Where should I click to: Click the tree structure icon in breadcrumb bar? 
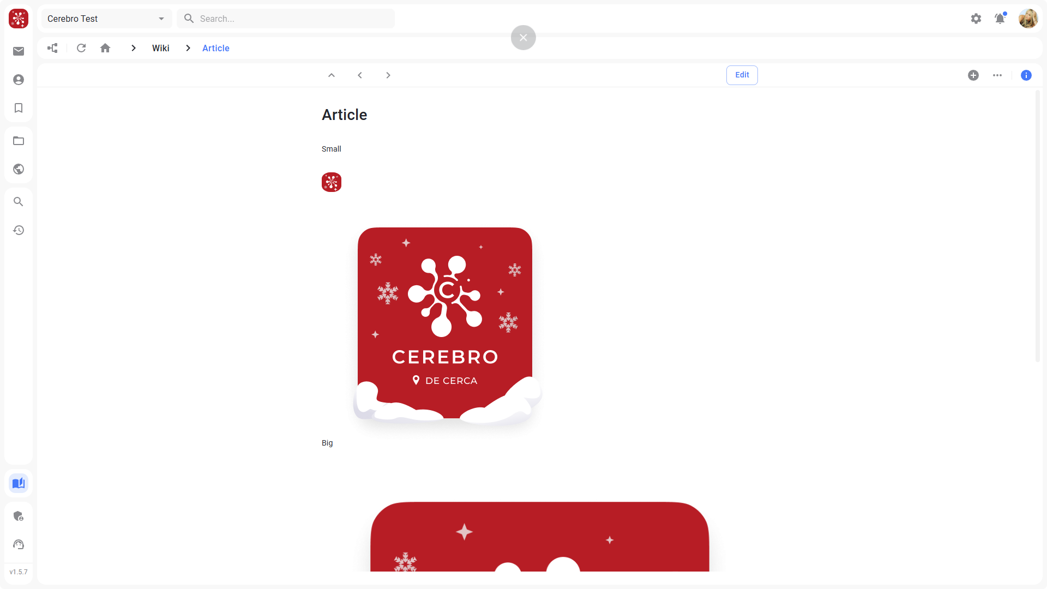tap(52, 48)
